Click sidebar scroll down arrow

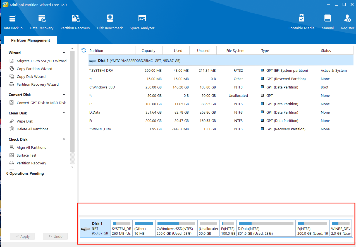tap(72, 167)
